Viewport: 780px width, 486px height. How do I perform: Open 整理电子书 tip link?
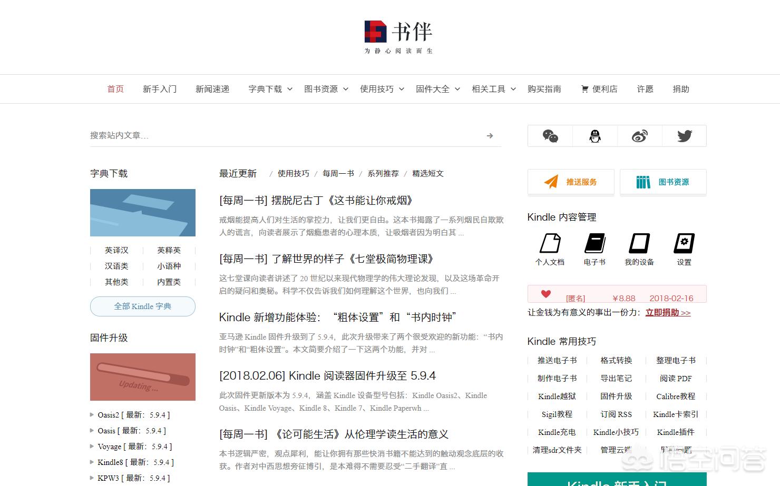[x=676, y=360]
